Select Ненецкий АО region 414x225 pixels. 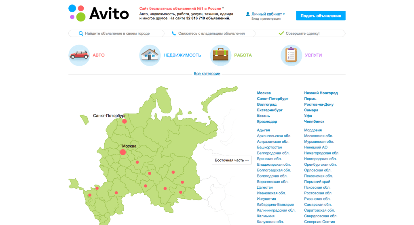[x=315, y=147]
